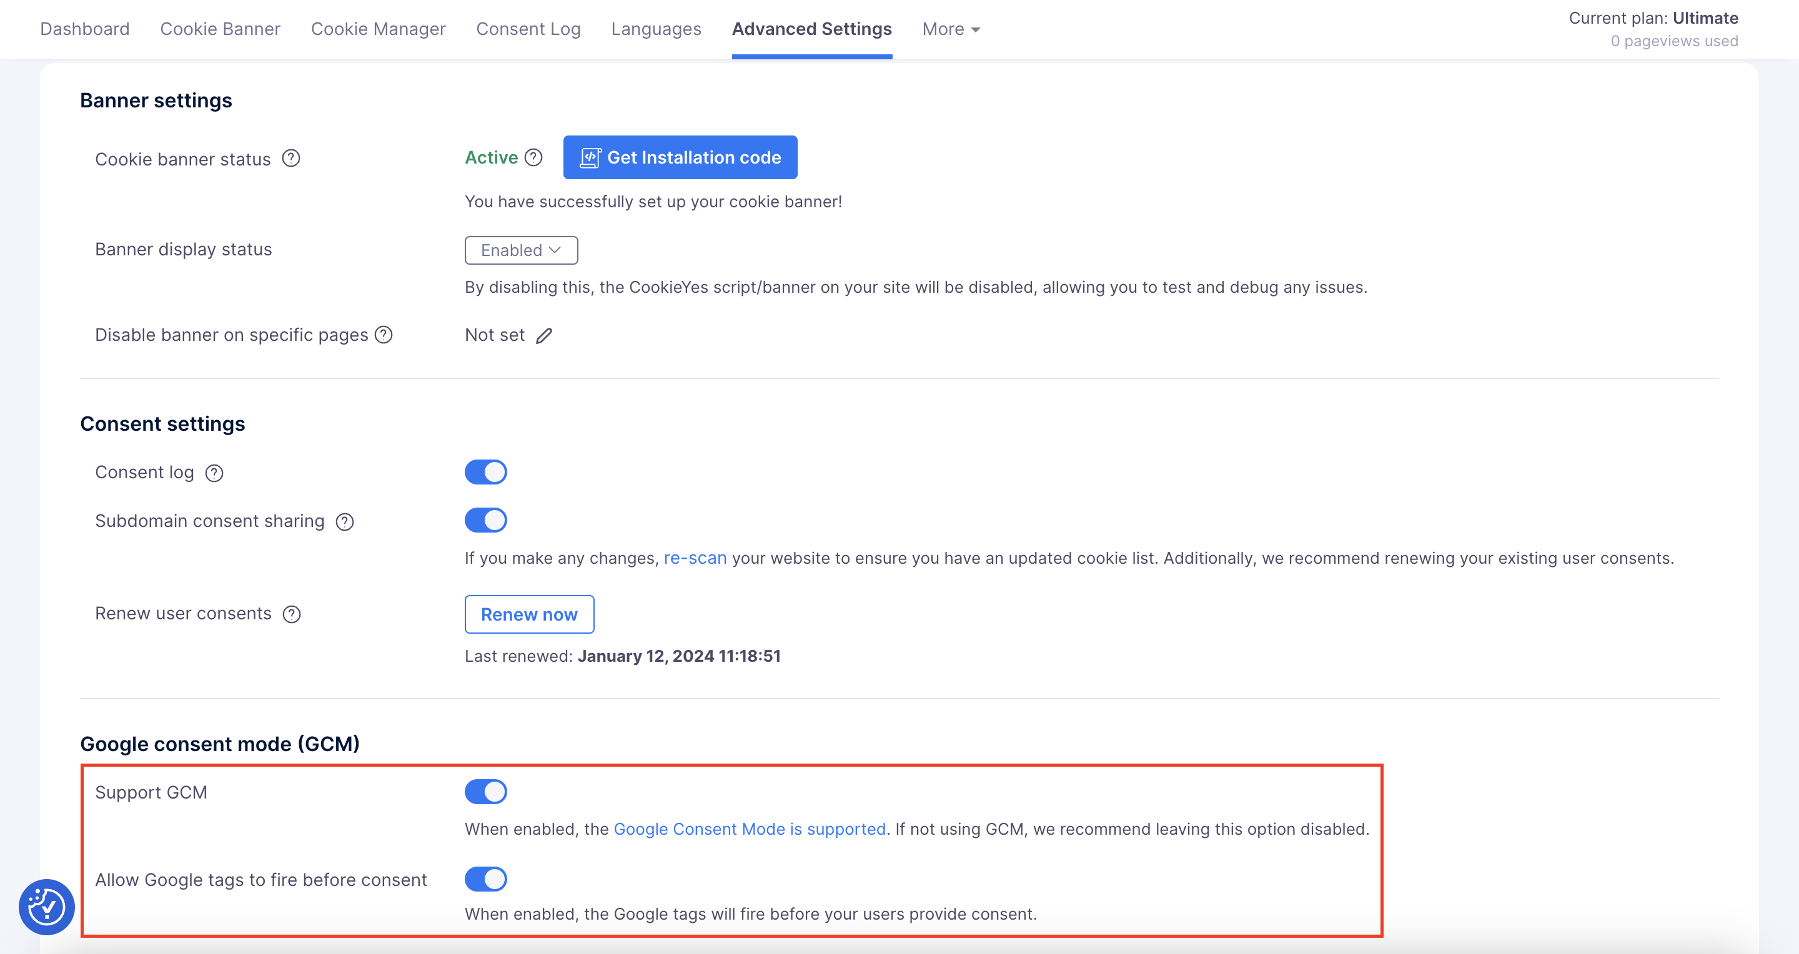Image resolution: width=1799 pixels, height=954 pixels.
Task: Click Get Installation code button
Action: tap(680, 157)
